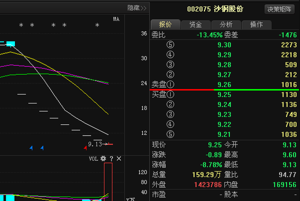Click the 今开 value 9.13
Viewport: 300px width, 201px height.
[289, 145]
